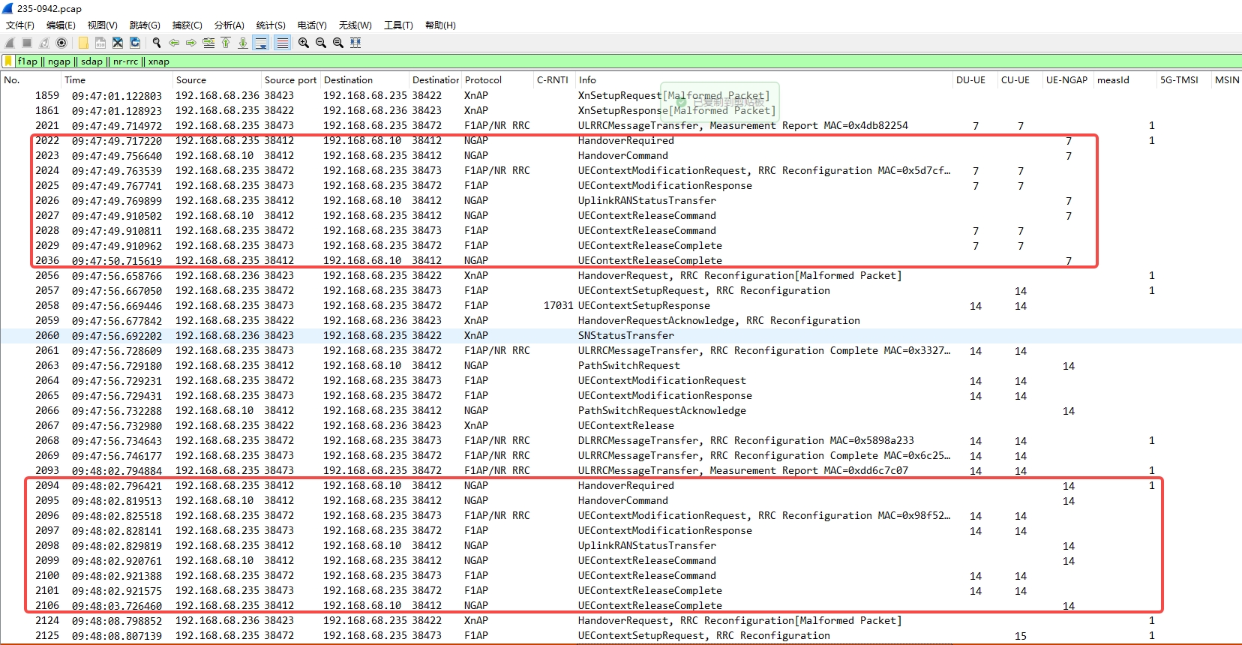Click the go-to-specific-packet icon
The height and width of the screenshot is (645, 1242).
(x=208, y=43)
